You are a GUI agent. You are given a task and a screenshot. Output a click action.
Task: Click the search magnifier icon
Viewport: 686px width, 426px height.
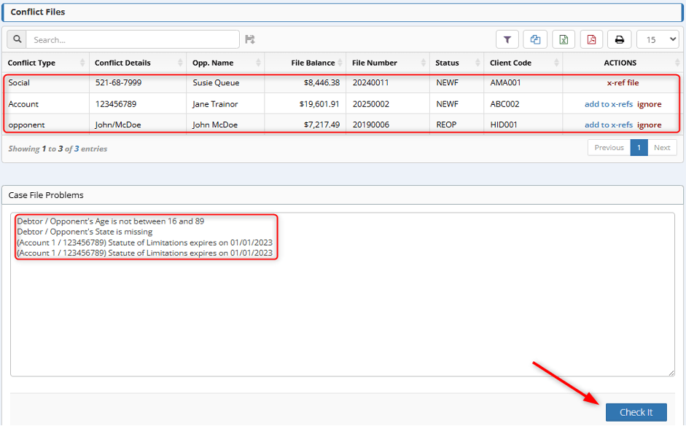pos(16,39)
